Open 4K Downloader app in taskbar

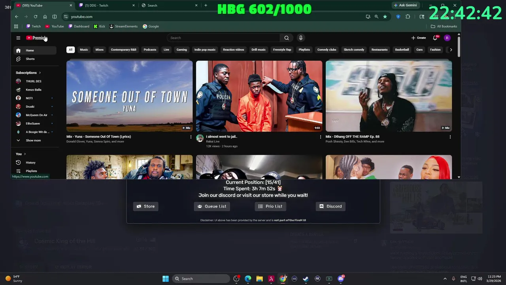coord(317,279)
